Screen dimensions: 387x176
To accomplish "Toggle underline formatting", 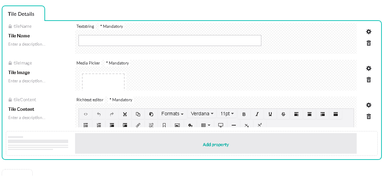I will [270, 114].
